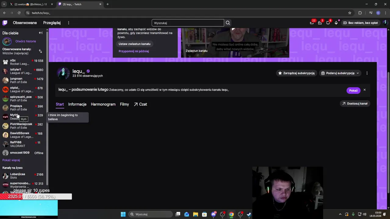The width and height of the screenshot is (390, 219).
Task: Dismiss the lutego summary banner
Action: click(364, 90)
